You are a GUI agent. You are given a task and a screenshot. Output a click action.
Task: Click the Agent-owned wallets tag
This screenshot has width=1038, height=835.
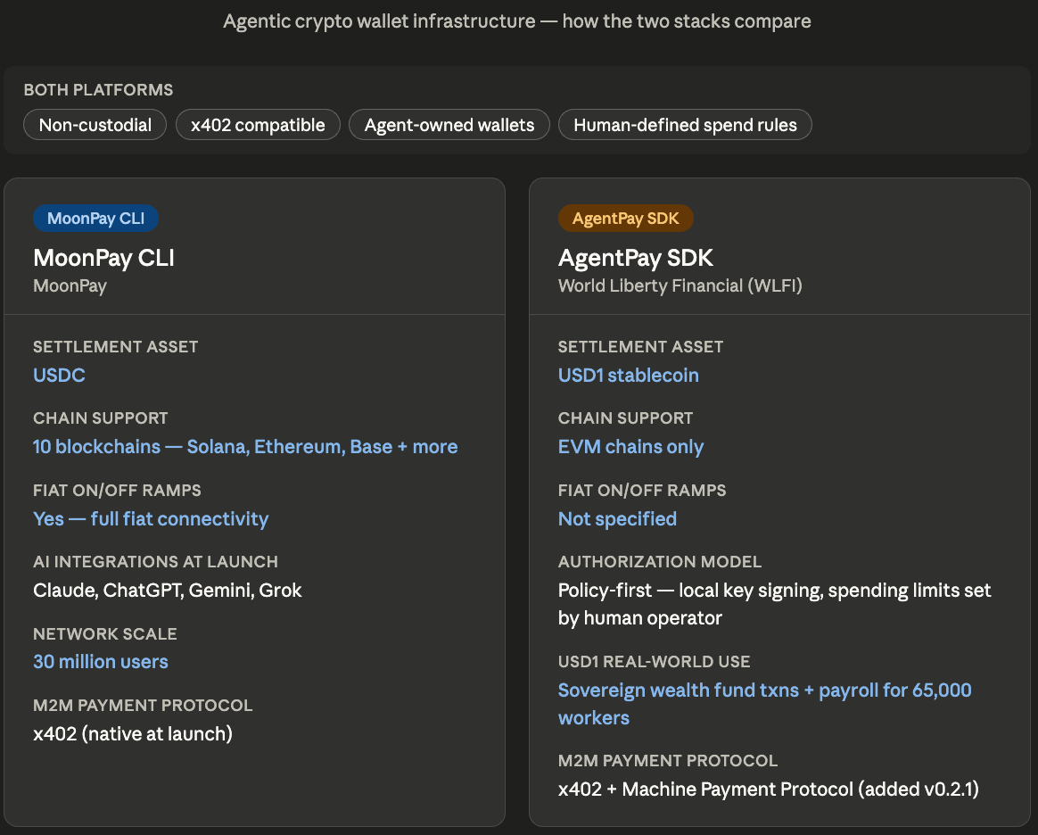tap(449, 125)
